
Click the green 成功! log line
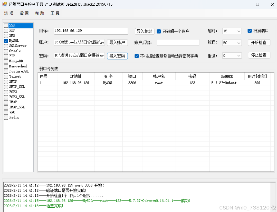97,201
